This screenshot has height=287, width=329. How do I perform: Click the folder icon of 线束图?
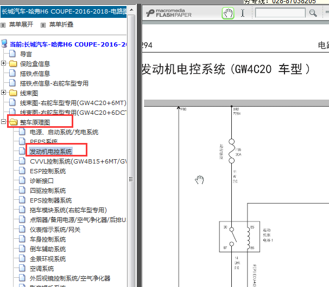(13, 93)
